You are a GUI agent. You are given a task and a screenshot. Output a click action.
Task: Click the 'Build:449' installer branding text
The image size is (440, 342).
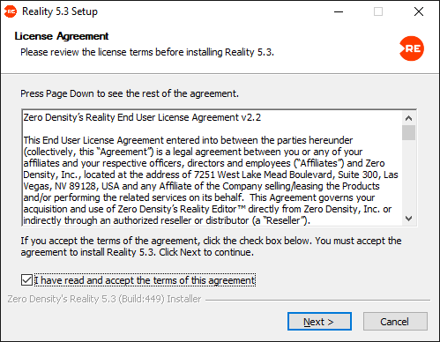click(x=104, y=299)
